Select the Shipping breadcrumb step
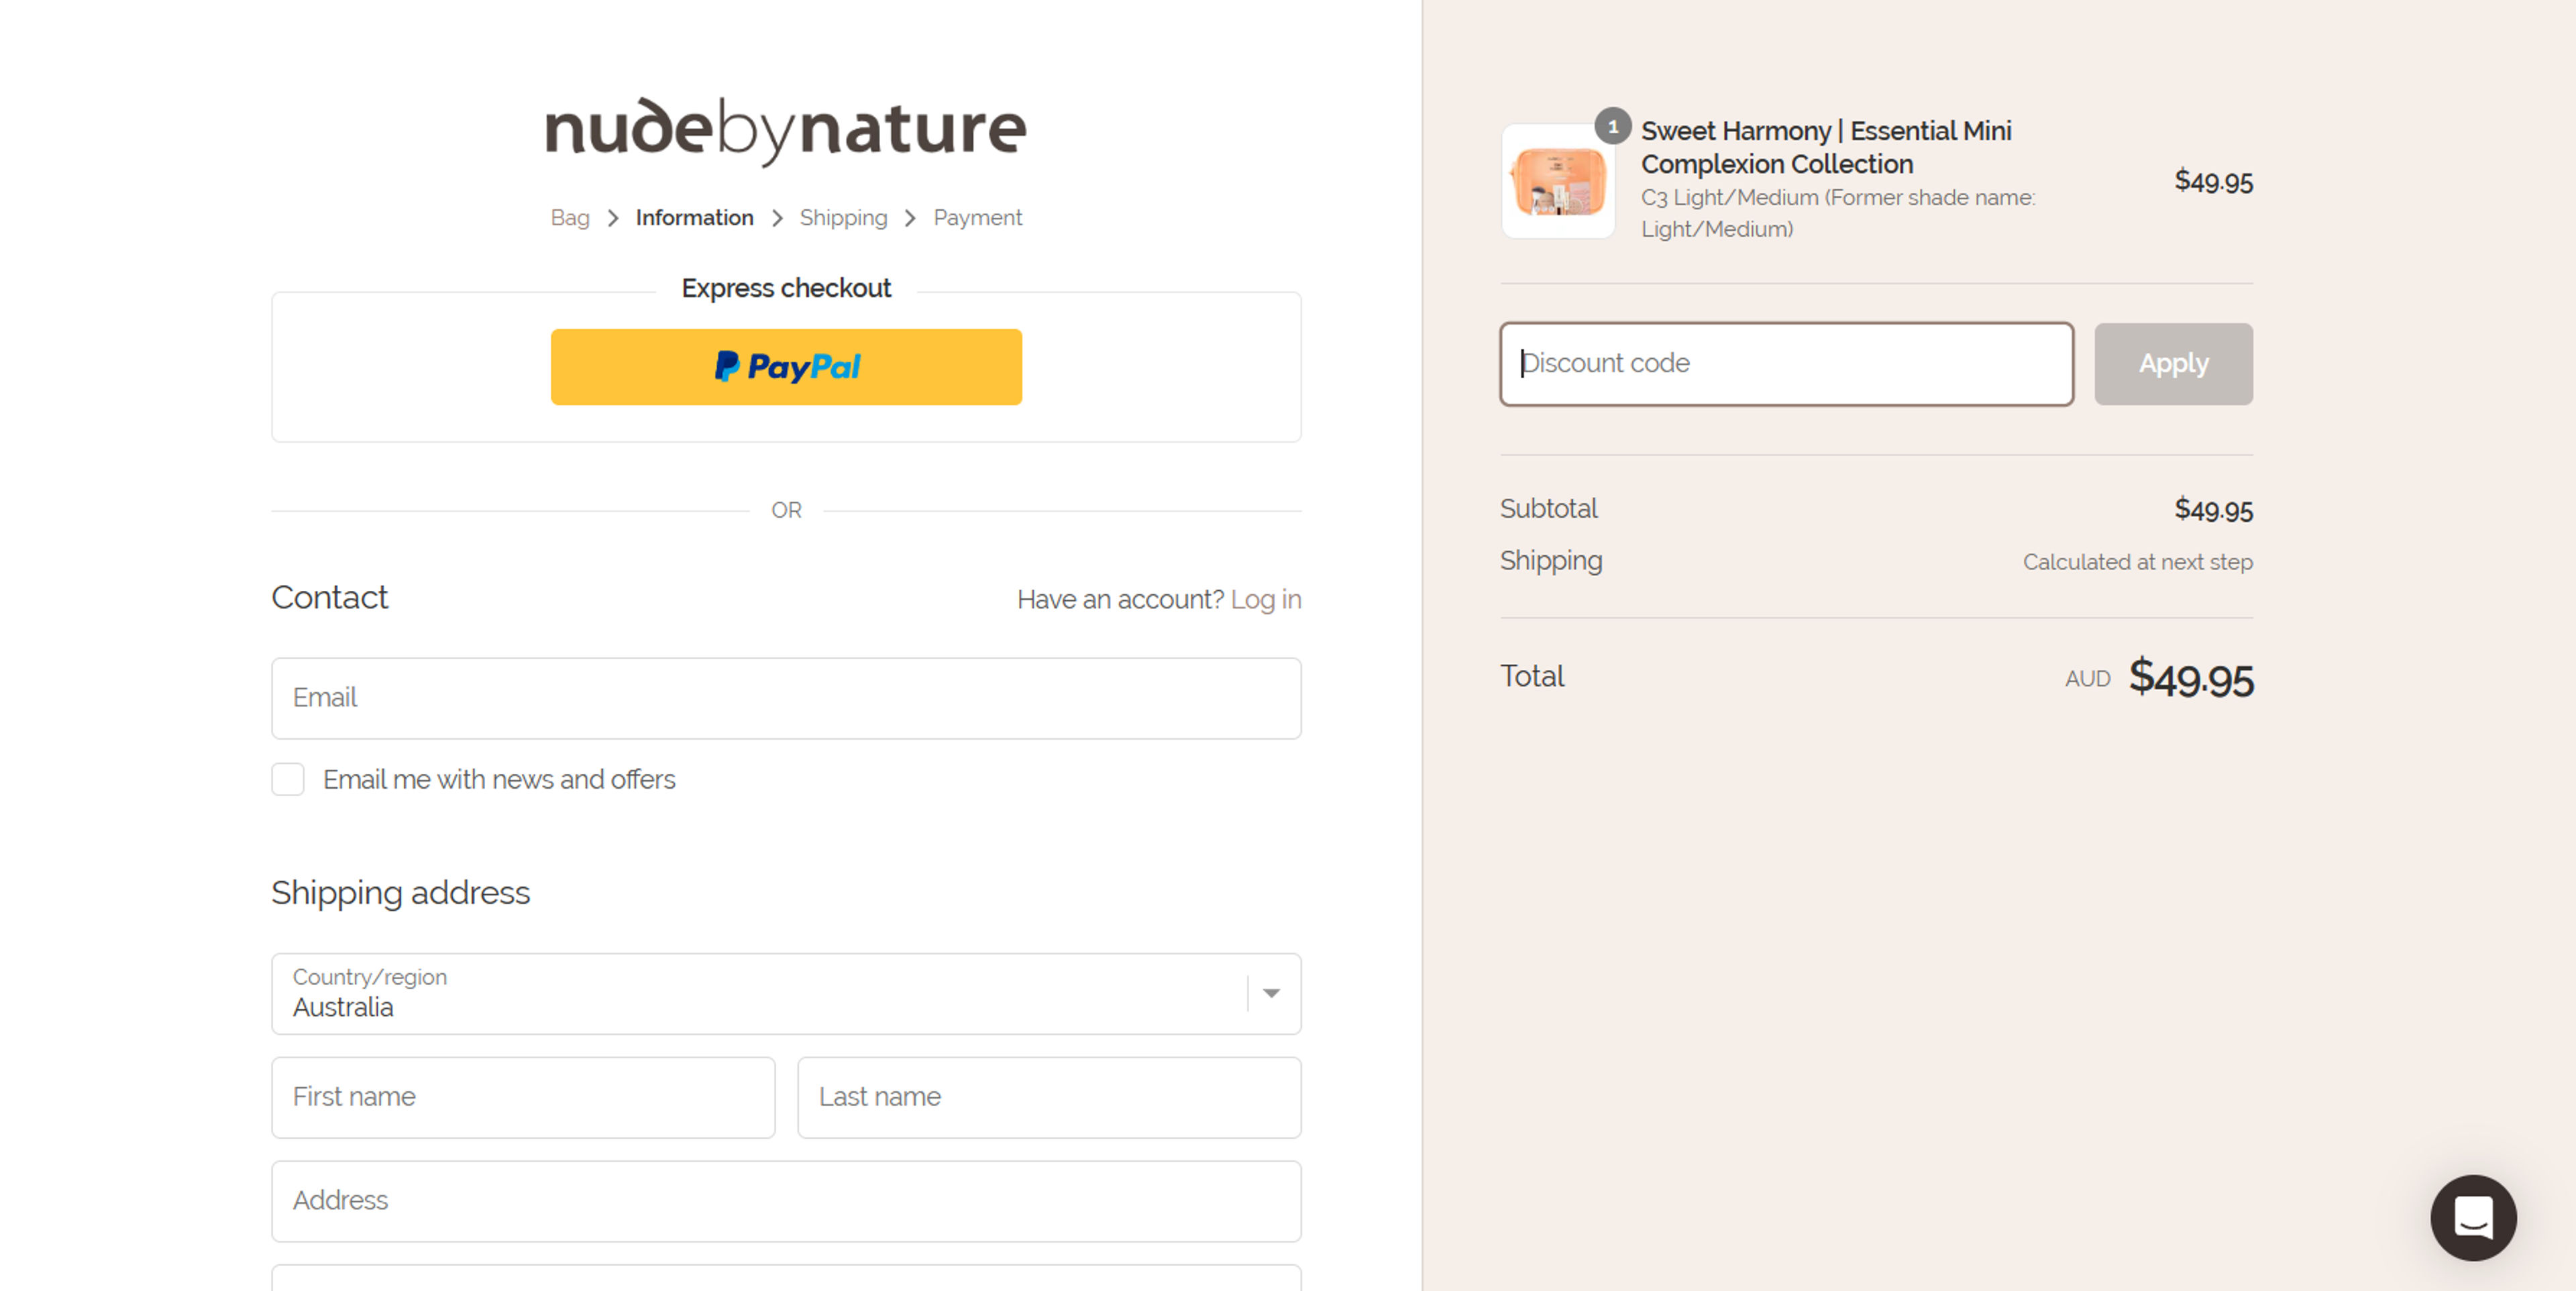 click(x=843, y=218)
